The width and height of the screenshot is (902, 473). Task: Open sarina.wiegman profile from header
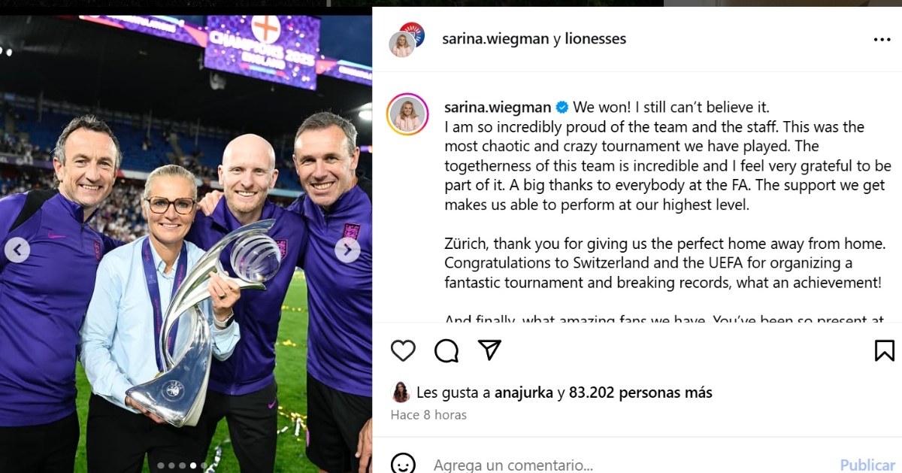click(496, 38)
